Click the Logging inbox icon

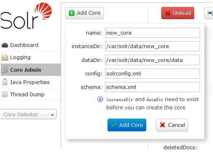5,57
